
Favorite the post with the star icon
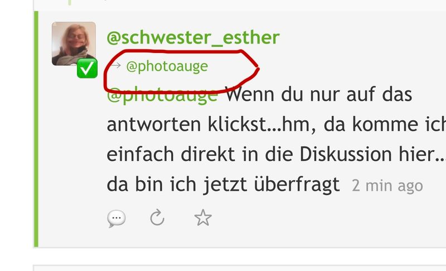[x=203, y=218]
